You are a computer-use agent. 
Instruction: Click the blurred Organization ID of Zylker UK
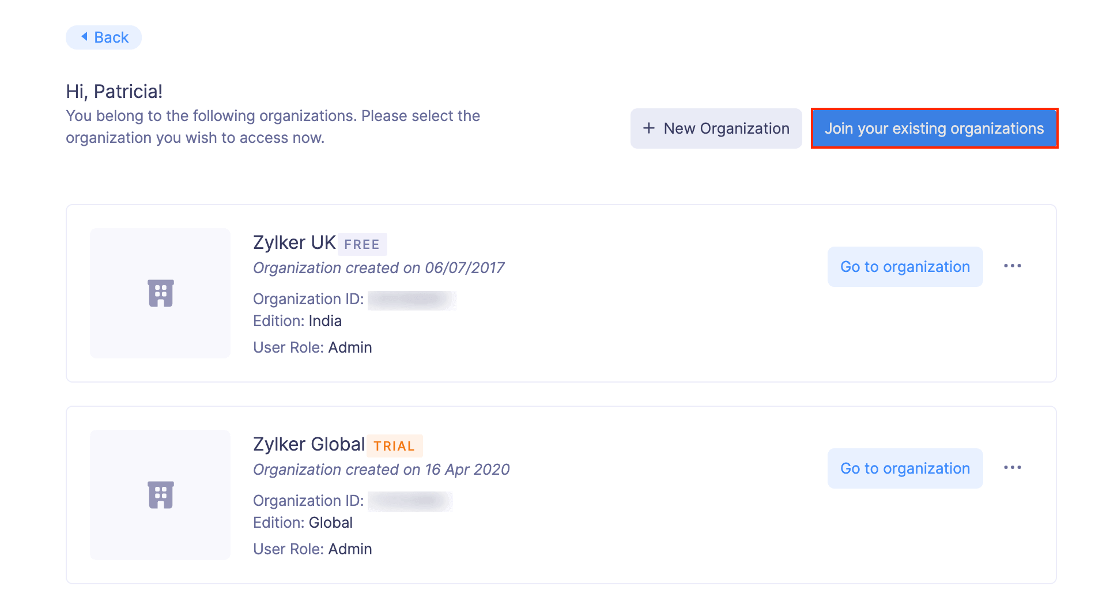[x=411, y=300]
